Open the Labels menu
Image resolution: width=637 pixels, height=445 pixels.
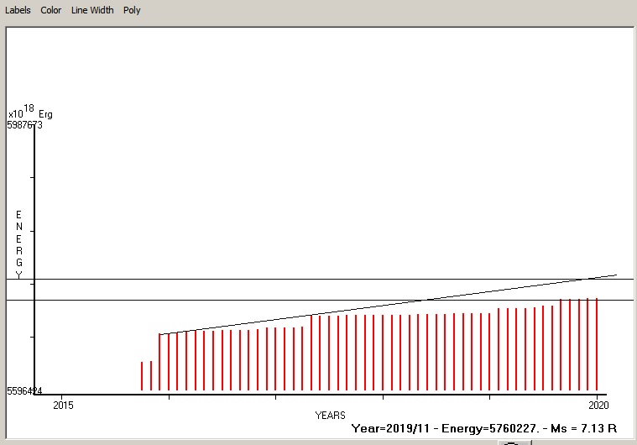pos(18,10)
